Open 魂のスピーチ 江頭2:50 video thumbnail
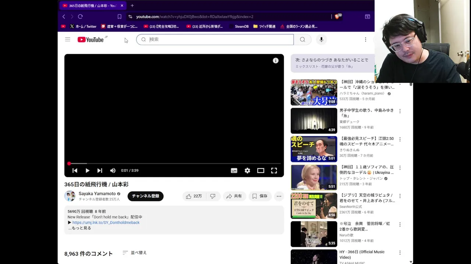This screenshot has width=471, height=264. click(314, 149)
